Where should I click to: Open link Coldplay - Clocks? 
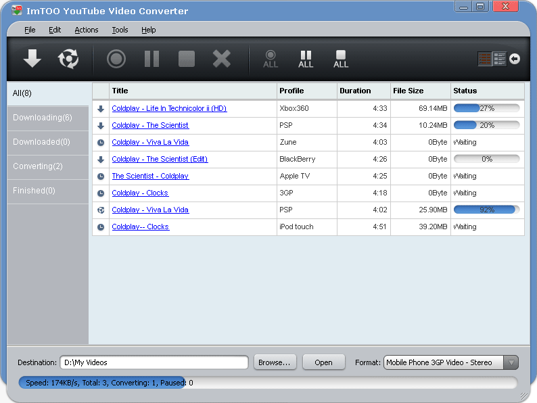140,193
